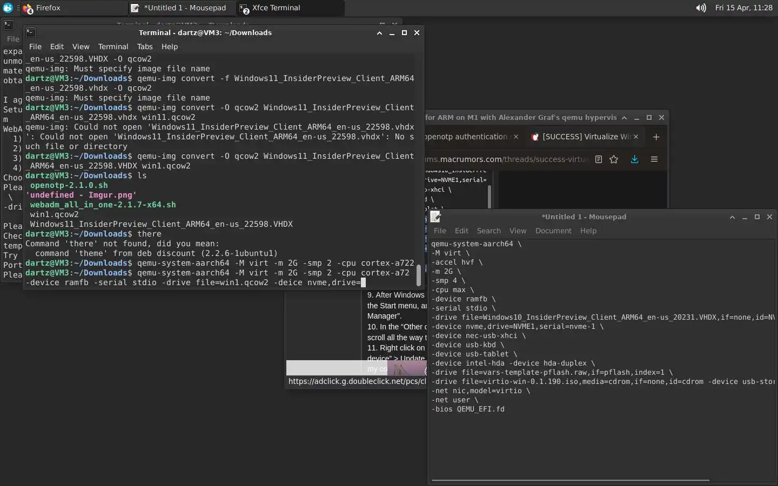Image resolution: width=778 pixels, height=486 pixels.
Task: Click the '-bios QEMU_EFI.fd' line in Mousepad
Action: tap(468, 409)
